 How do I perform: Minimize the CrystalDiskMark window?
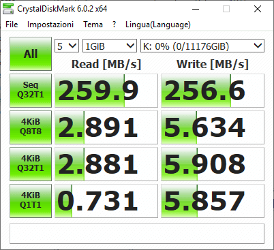196,9
